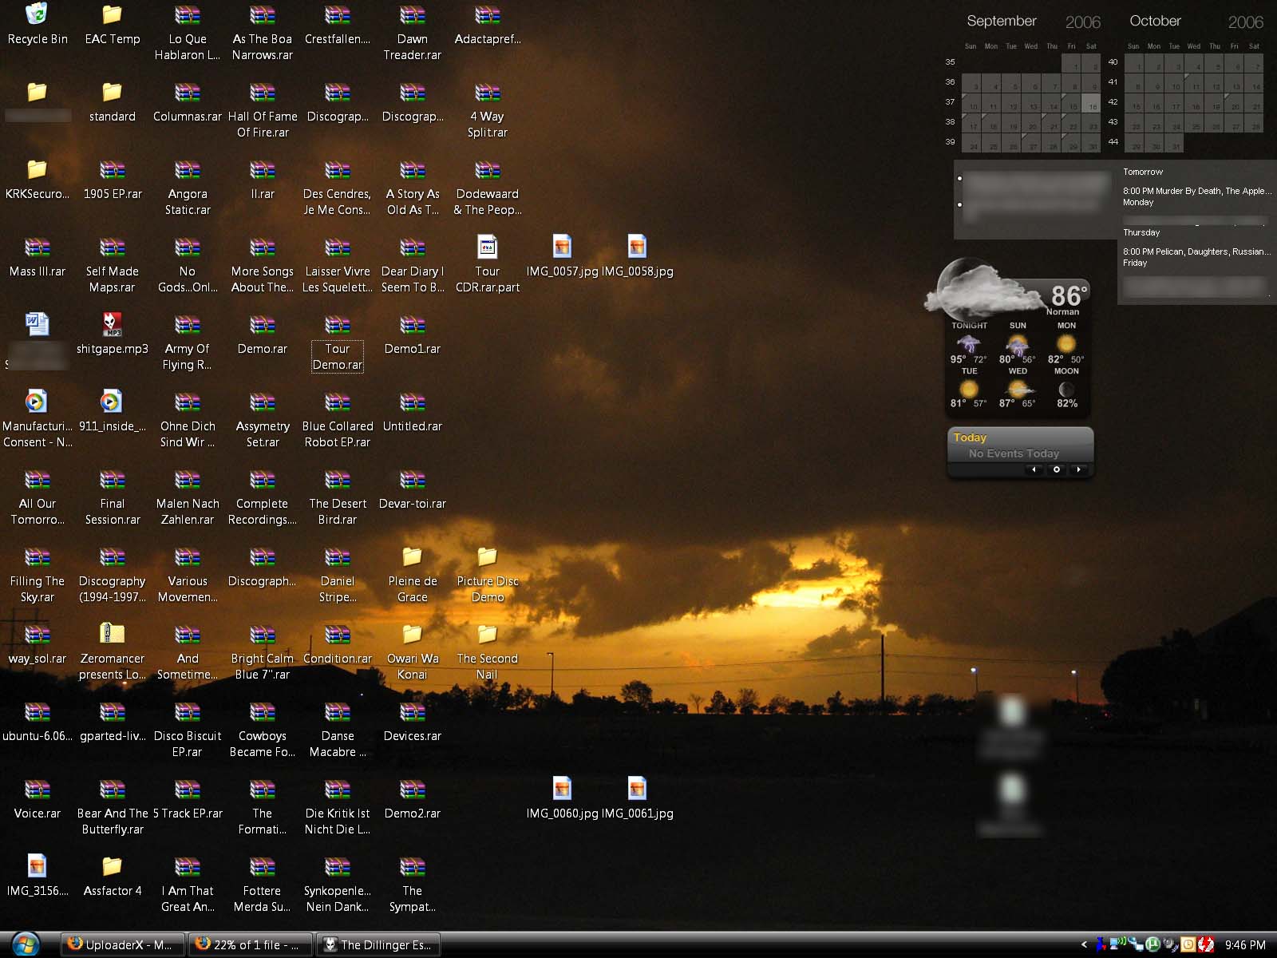
Task: Select Dawn Treader.rar archive
Action: click(x=412, y=32)
